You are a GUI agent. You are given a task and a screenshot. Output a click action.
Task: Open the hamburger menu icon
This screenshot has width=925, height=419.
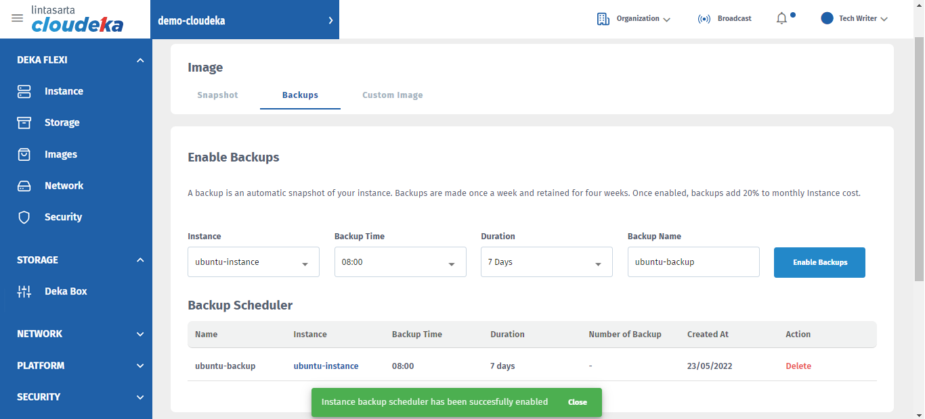click(x=18, y=18)
